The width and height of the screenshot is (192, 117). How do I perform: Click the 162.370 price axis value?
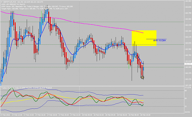pyautogui.click(x=188, y=73)
